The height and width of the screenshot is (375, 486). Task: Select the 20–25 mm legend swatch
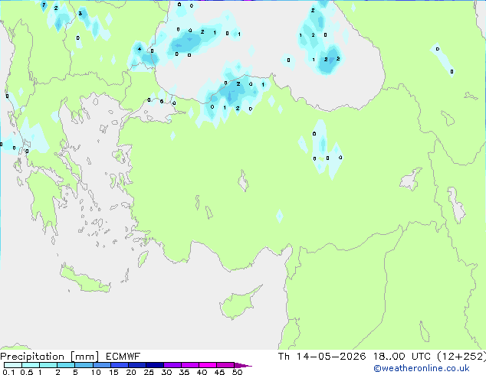click(x=137, y=365)
